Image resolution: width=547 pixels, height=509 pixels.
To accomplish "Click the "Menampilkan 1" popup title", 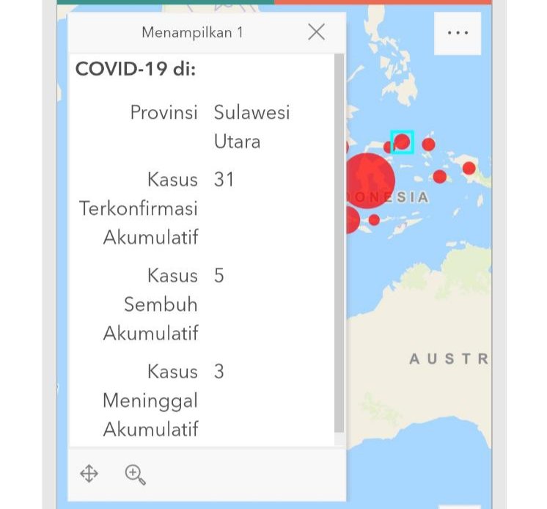I will (x=192, y=32).
